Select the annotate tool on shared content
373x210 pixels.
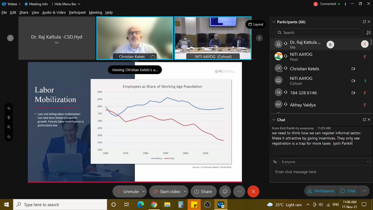point(9,108)
